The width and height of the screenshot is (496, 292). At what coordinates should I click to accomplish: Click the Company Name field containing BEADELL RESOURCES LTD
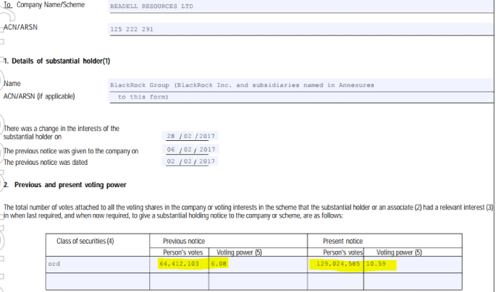290,6
